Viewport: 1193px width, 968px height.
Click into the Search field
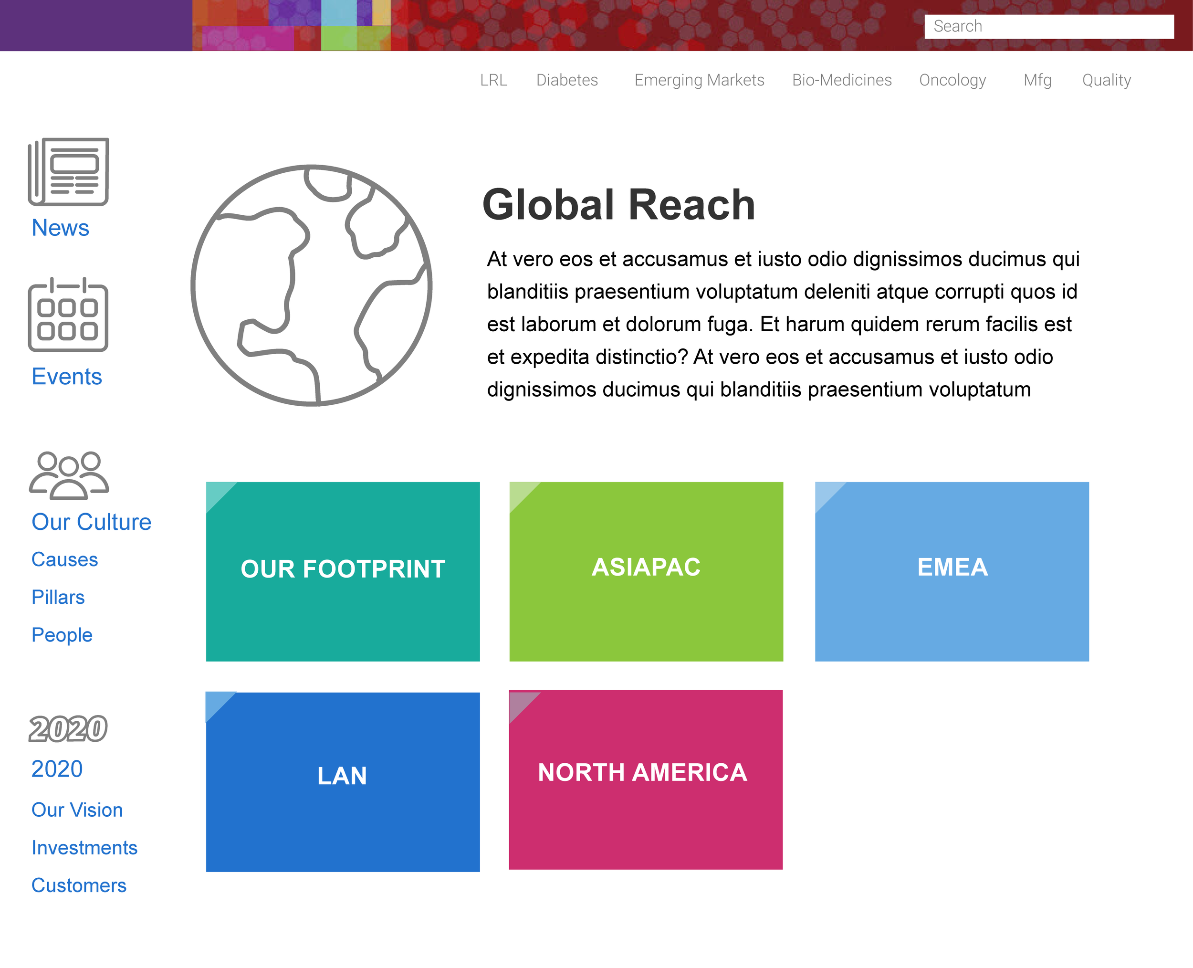click(1049, 26)
